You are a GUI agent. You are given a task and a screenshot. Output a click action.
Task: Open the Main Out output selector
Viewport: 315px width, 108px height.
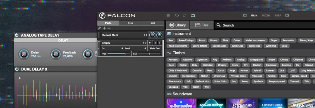click(x=155, y=49)
